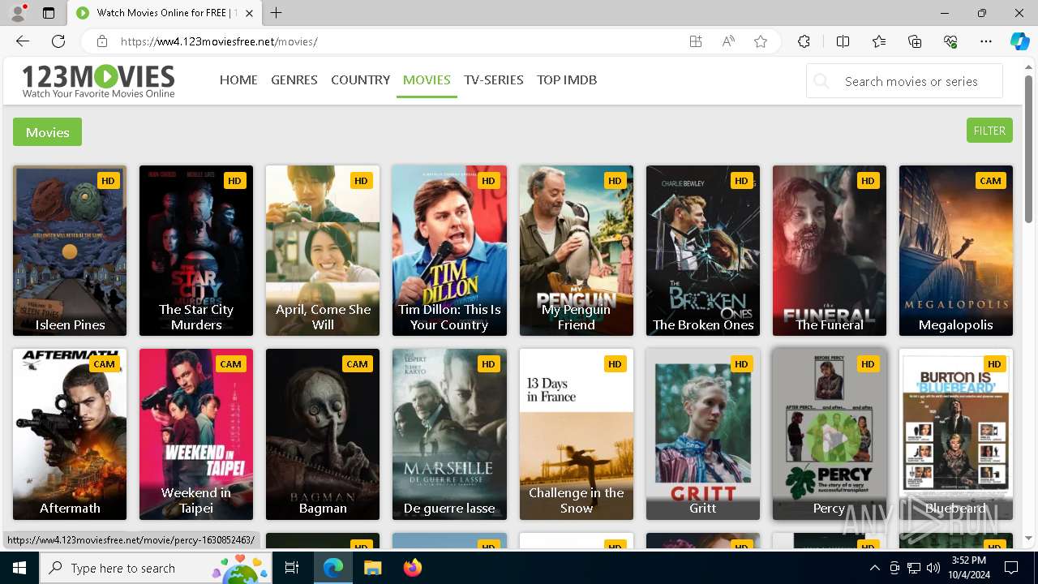This screenshot has height=584, width=1038.
Task: Open The Star City Murders poster
Action: pos(196,251)
